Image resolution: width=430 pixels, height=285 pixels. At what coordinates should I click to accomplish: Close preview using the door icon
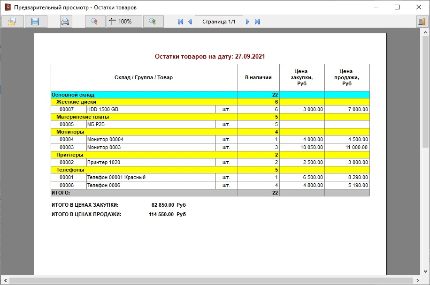tap(421, 22)
